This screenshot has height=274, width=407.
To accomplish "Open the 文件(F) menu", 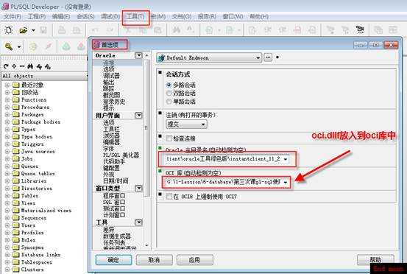I will point(13,17).
